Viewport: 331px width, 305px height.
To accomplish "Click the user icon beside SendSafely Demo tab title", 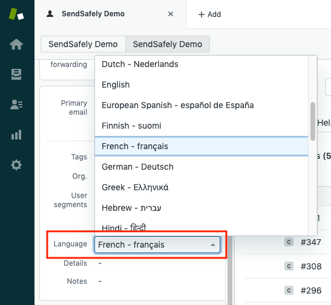I will 50,14.
